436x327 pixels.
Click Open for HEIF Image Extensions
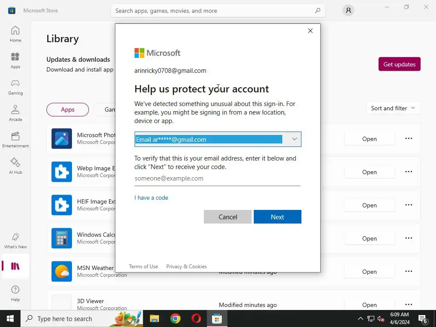pos(369,205)
